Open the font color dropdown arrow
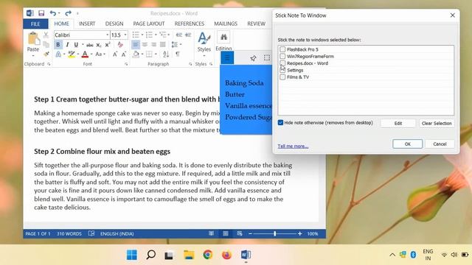 click(91, 54)
